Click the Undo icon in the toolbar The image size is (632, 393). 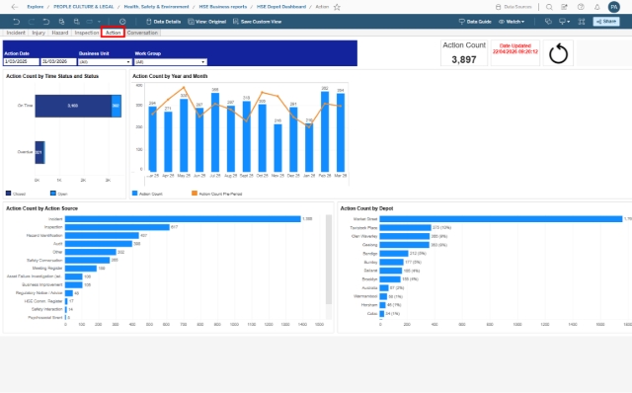click(16, 22)
